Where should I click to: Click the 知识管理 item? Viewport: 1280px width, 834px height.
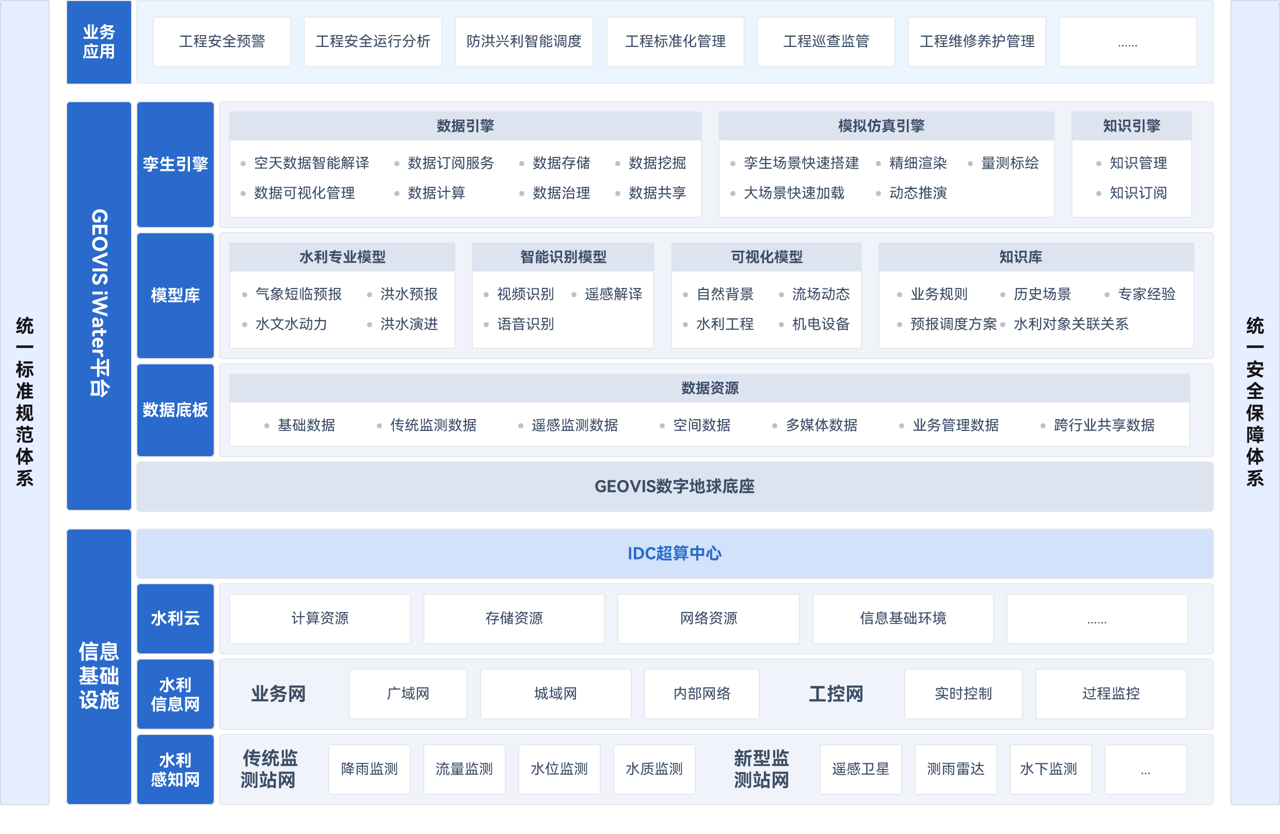[x=1138, y=163]
